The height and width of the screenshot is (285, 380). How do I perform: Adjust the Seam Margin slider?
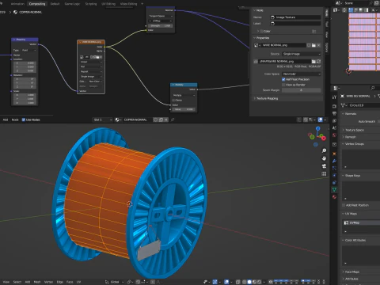(302, 90)
